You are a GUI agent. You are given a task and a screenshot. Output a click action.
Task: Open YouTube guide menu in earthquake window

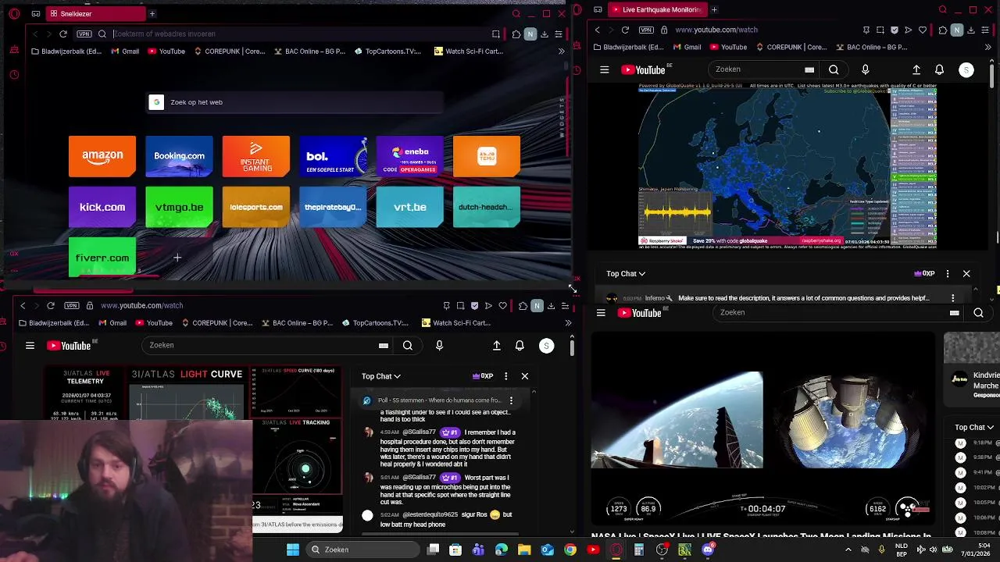point(604,69)
